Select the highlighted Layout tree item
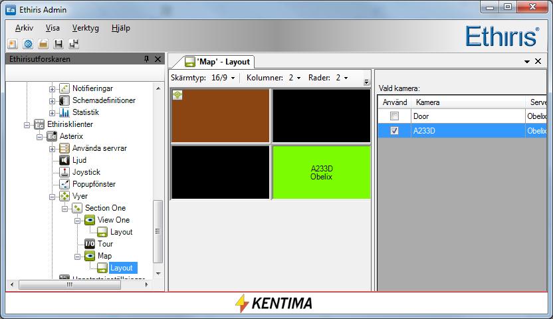Screen dimensions: 553x319 pos(122,268)
